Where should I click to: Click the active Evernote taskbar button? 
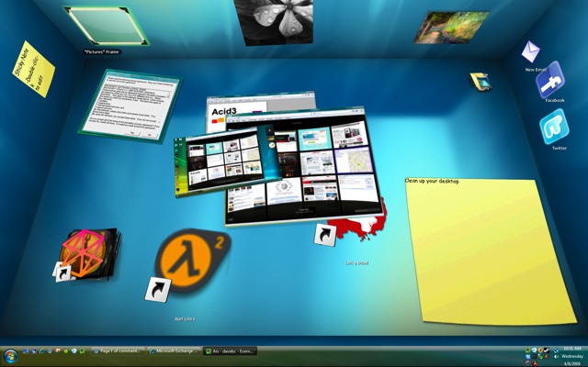click(229, 351)
